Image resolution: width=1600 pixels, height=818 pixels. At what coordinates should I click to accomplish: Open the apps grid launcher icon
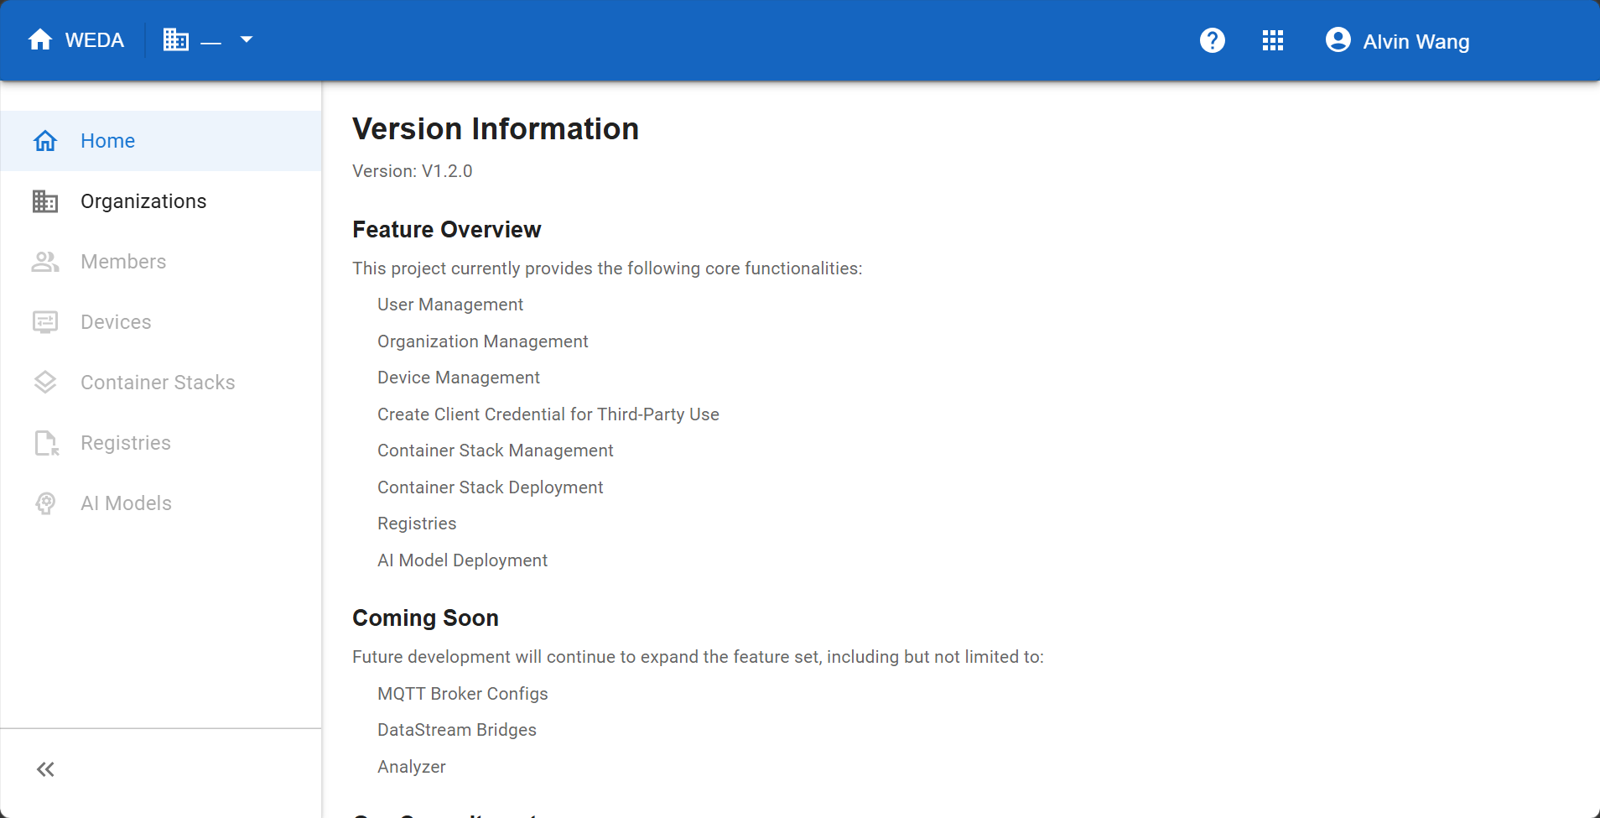pyautogui.click(x=1273, y=40)
